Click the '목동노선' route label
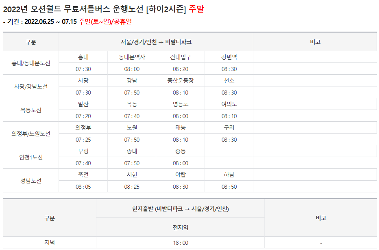379x250 pixels. point(30,110)
